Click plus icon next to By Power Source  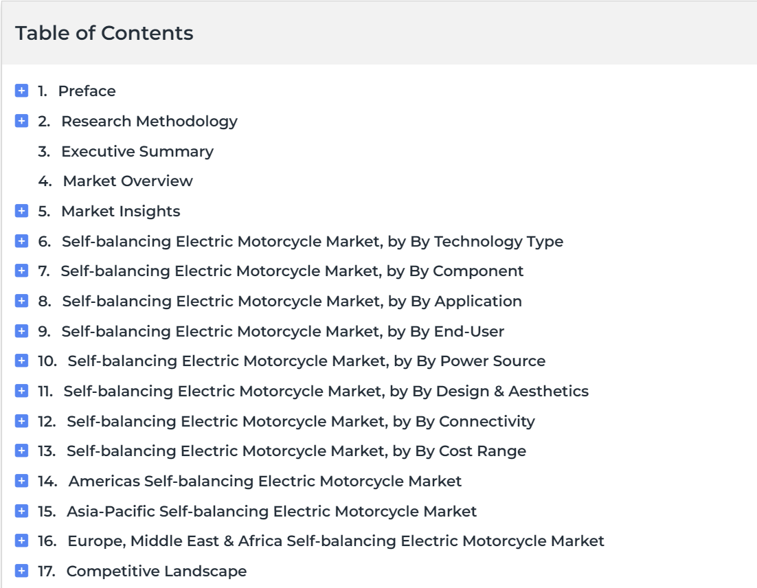(22, 361)
